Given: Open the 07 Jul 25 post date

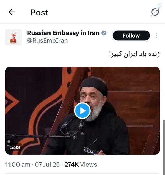Looking at the screenshot, I should click(47, 165).
